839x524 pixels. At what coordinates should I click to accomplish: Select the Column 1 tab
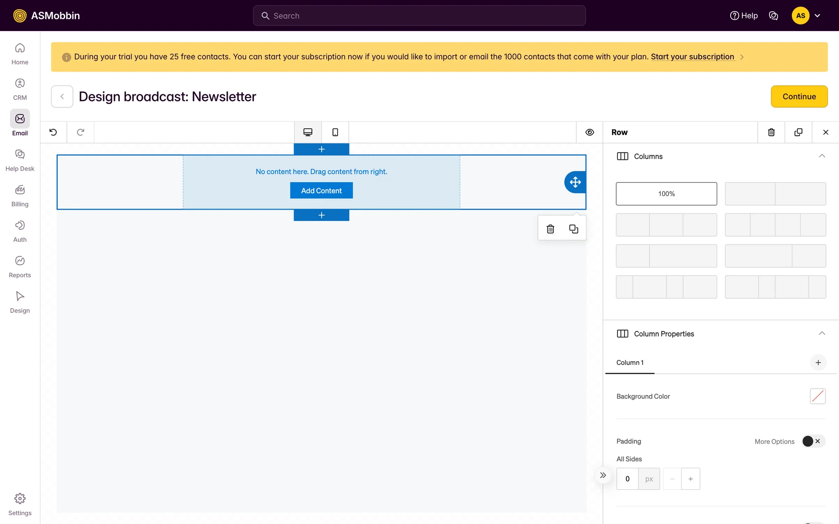coord(630,362)
